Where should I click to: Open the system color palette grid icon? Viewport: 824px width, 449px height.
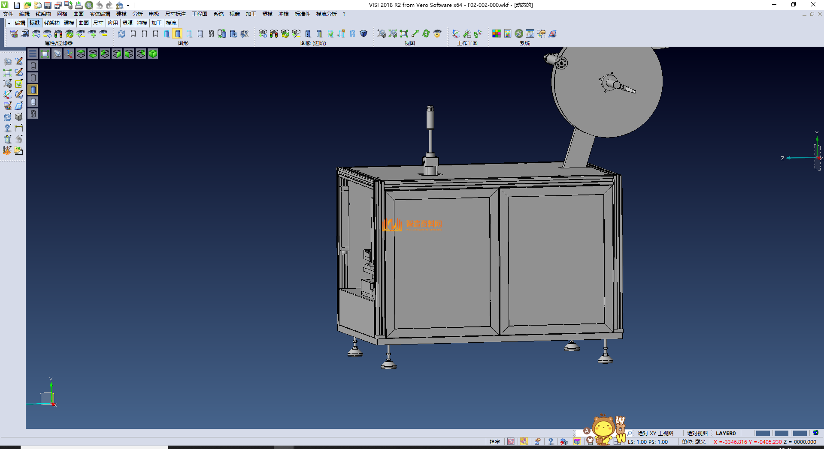pos(497,33)
